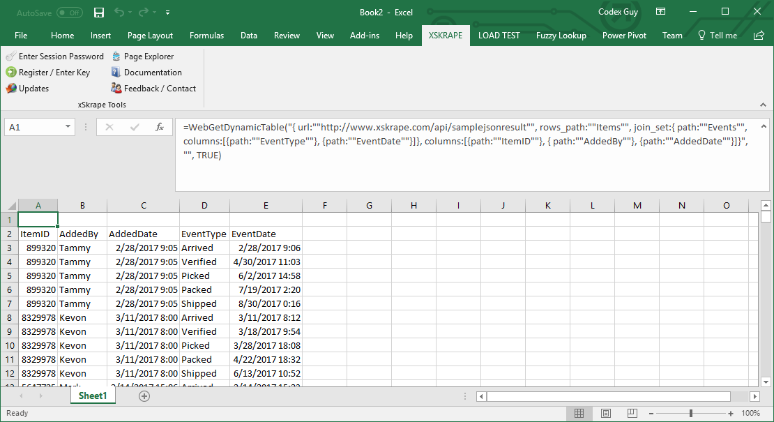The width and height of the screenshot is (774, 422).
Task: Click the Codex Guy account name
Action: (x=618, y=12)
